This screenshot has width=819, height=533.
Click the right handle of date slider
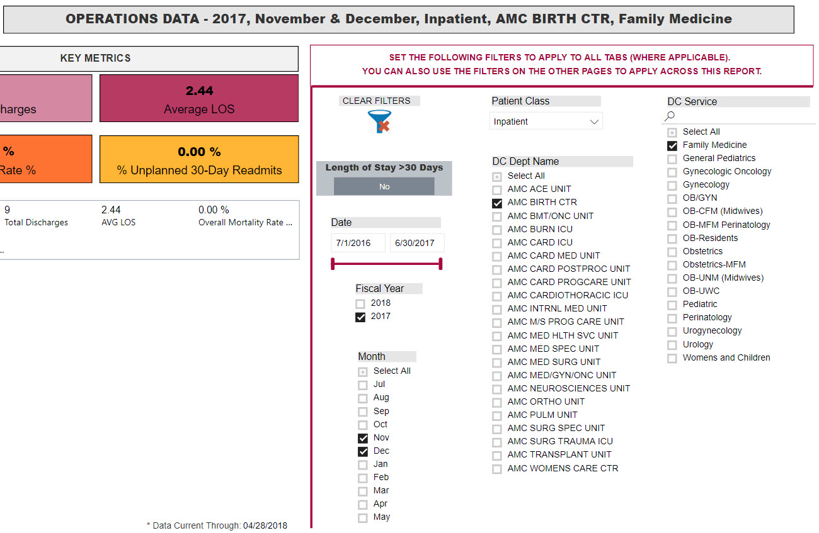(x=440, y=264)
